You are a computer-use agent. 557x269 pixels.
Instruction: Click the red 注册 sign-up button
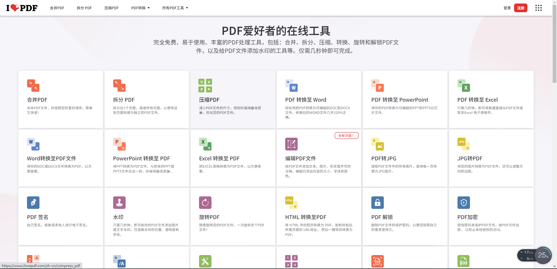521,8
